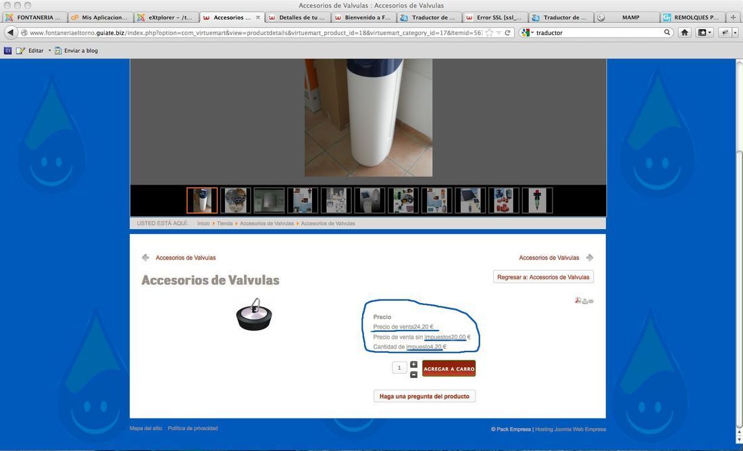Open the bookmarks toolbar button icon

(x=702, y=32)
